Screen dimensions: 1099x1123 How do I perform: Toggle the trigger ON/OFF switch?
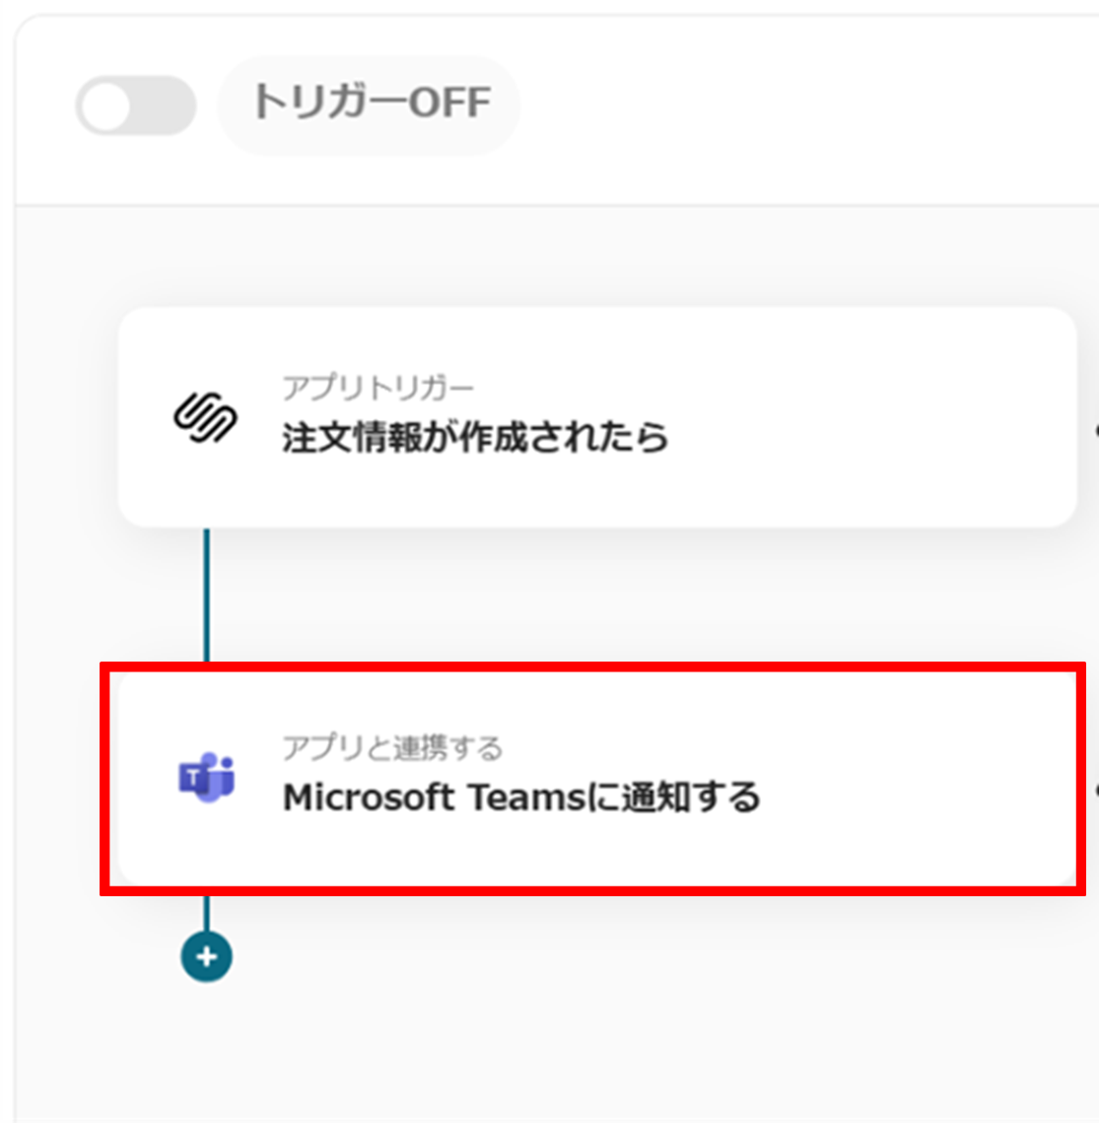pyautogui.click(x=136, y=106)
